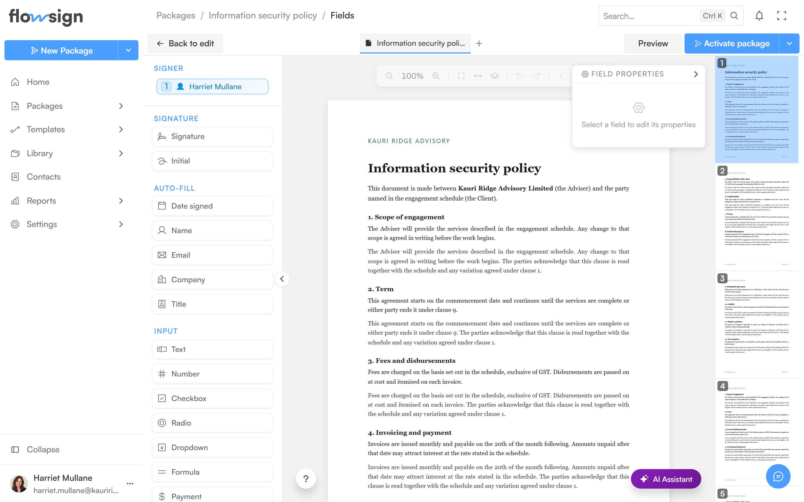Open page 1 thumbnail
Image resolution: width=804 pixels, height=502 pixels.
point(757,110)
